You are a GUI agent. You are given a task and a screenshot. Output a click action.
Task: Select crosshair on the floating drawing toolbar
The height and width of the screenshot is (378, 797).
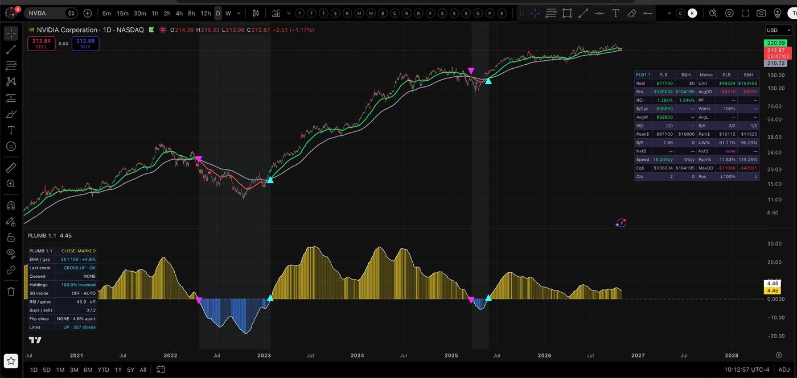click(535, 13)
